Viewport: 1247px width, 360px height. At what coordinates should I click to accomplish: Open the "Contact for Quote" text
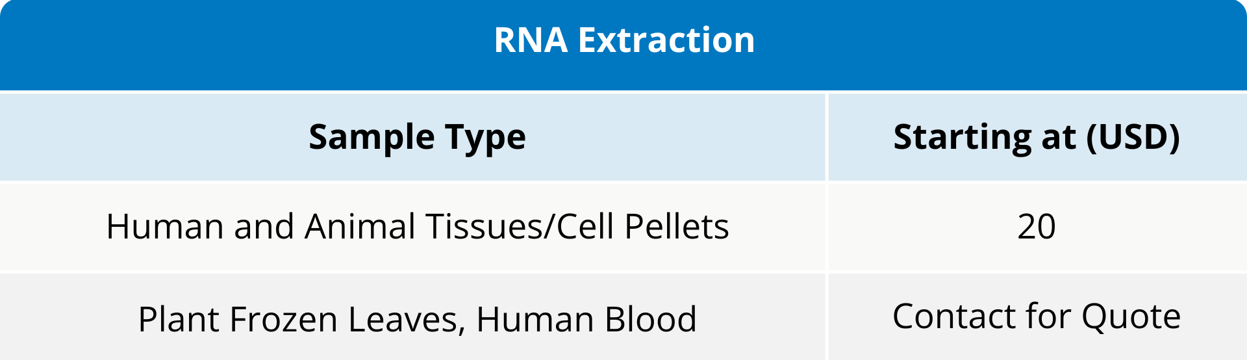pyautogui.click(x=1037, y=316)
